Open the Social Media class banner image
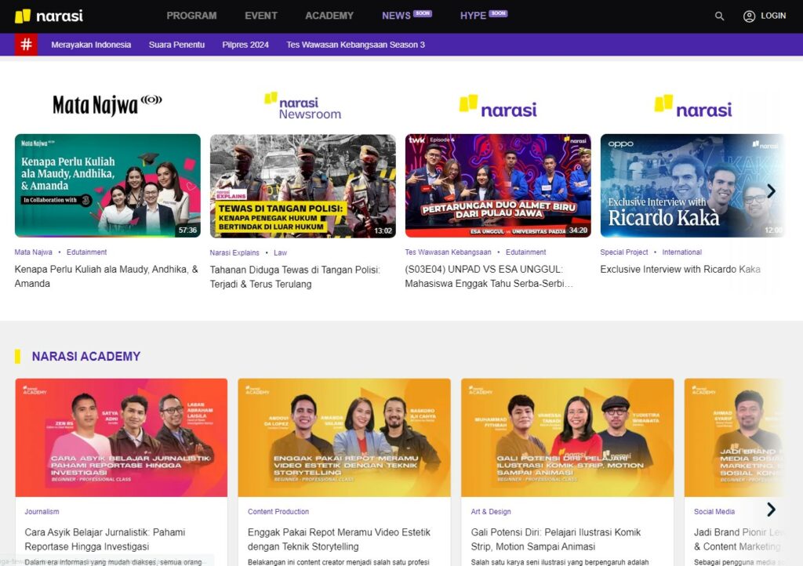 (734, 437)
